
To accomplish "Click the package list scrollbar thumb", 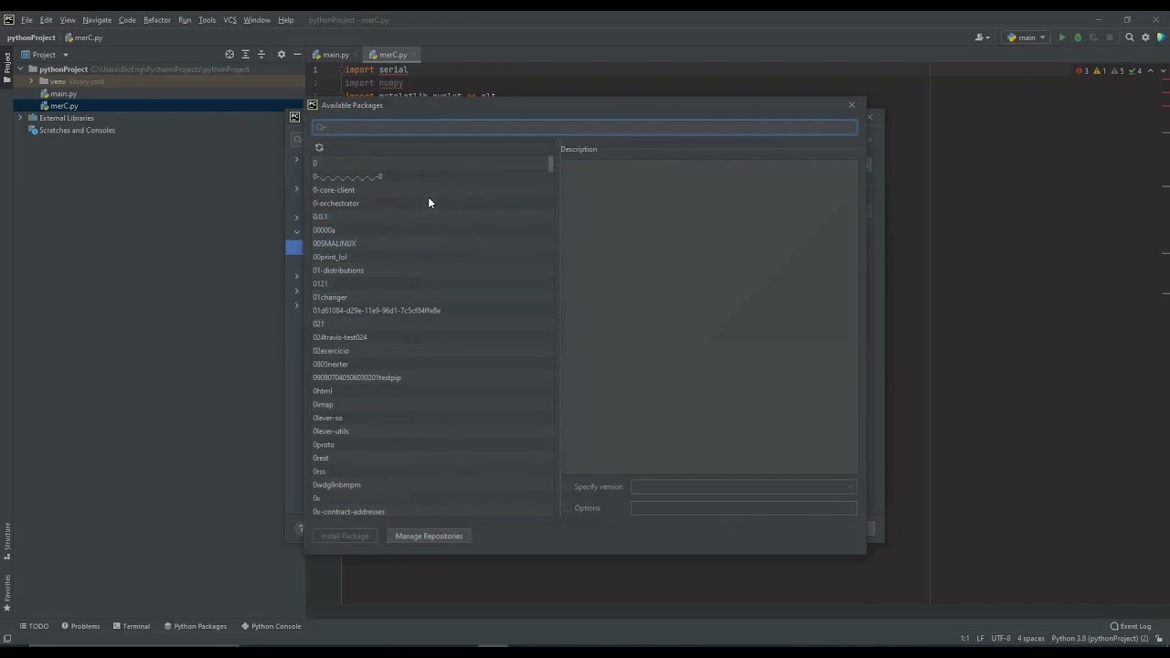I will click(550, 164).
